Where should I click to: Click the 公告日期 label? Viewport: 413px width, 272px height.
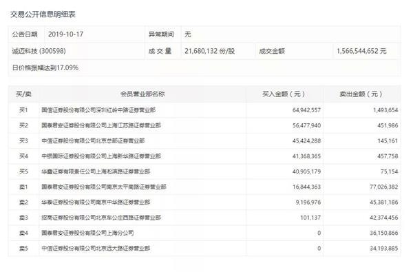(25, 34)
